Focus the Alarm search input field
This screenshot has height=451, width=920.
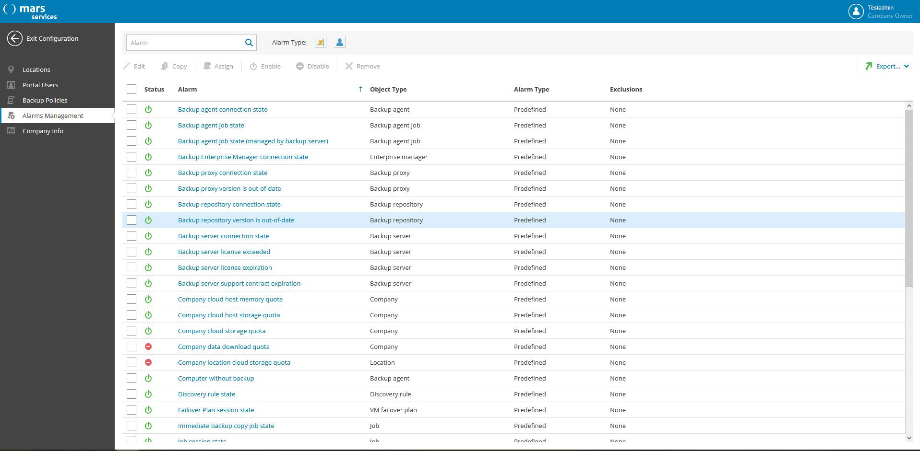coord(185,43)
